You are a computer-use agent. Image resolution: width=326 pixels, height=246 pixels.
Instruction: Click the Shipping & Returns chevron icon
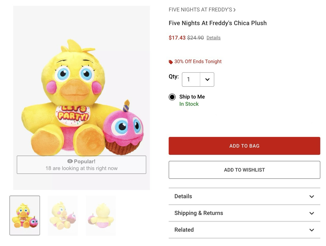tap(312, 213)
